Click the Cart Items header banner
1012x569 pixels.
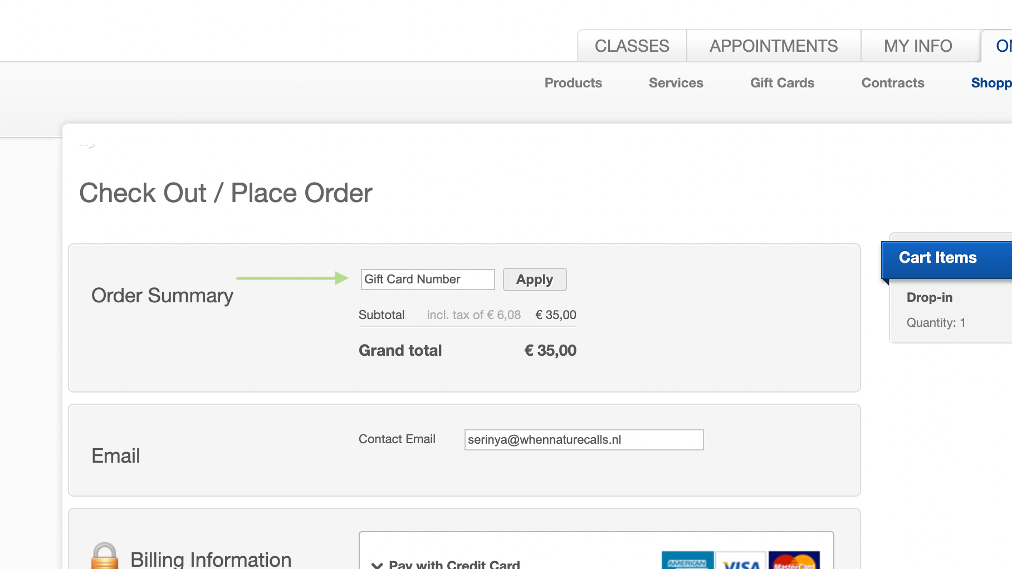point(946,258)
